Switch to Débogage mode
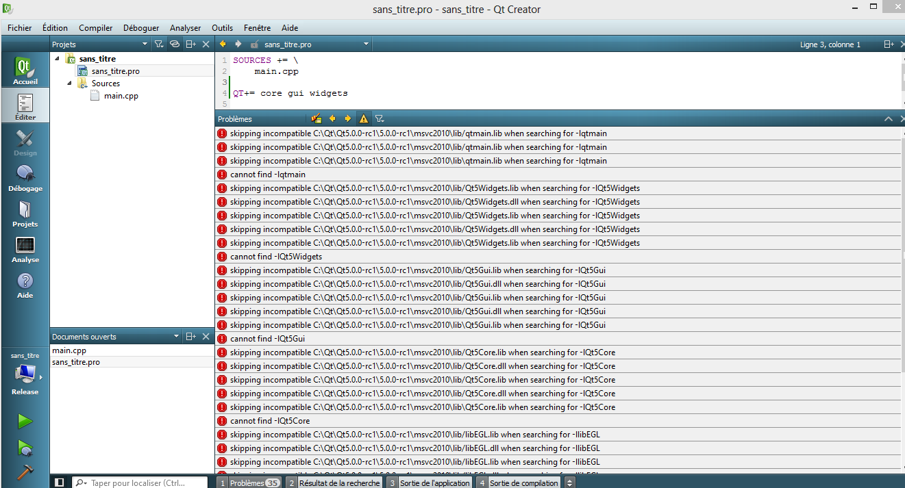This screenshot has height=488, width=905. [25, 177]
